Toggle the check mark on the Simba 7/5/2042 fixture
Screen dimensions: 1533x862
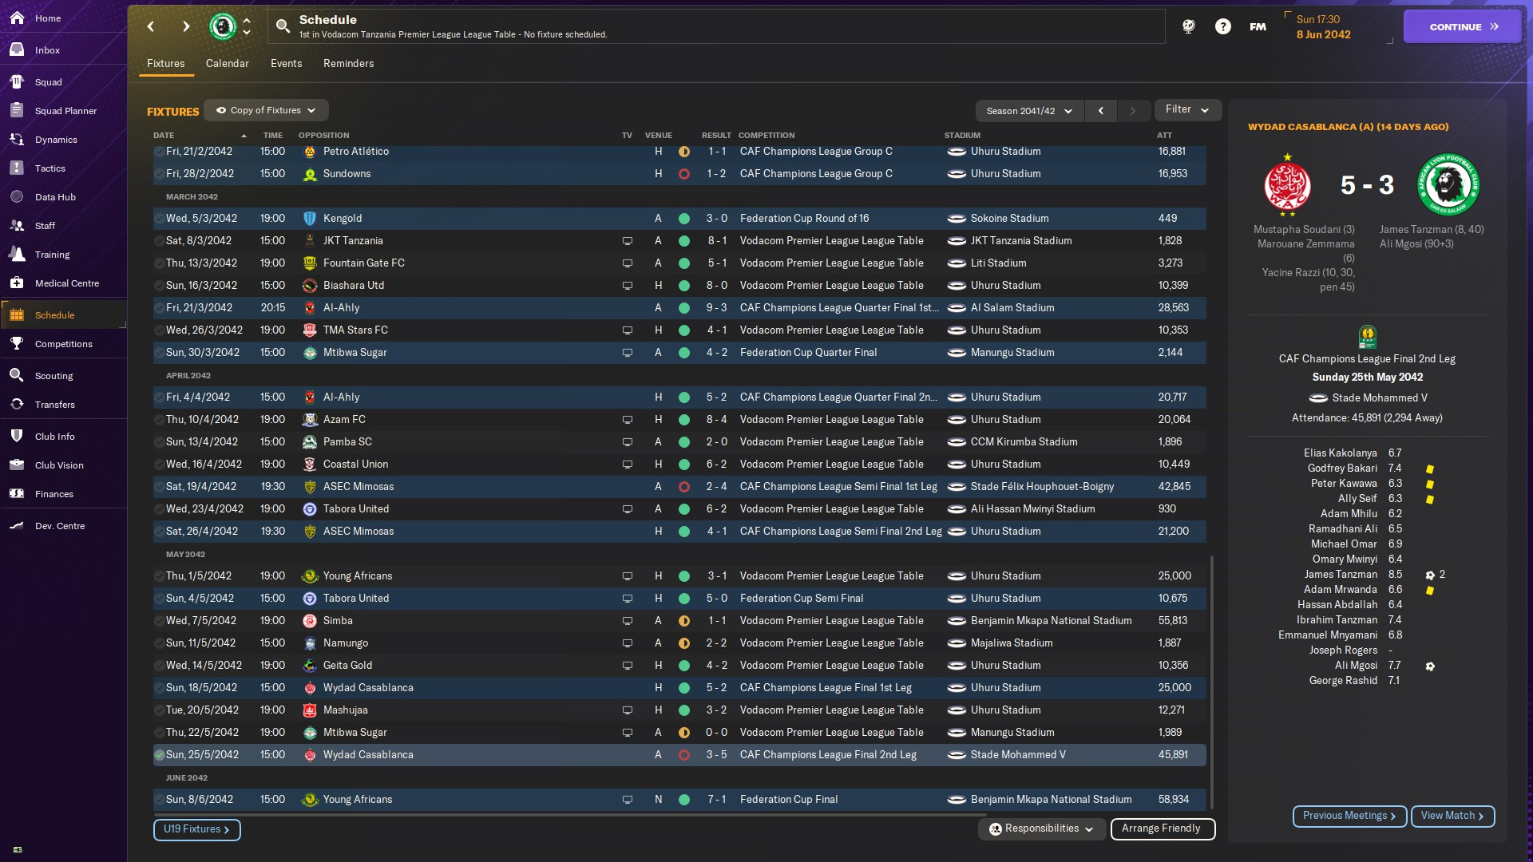(159, 620)
